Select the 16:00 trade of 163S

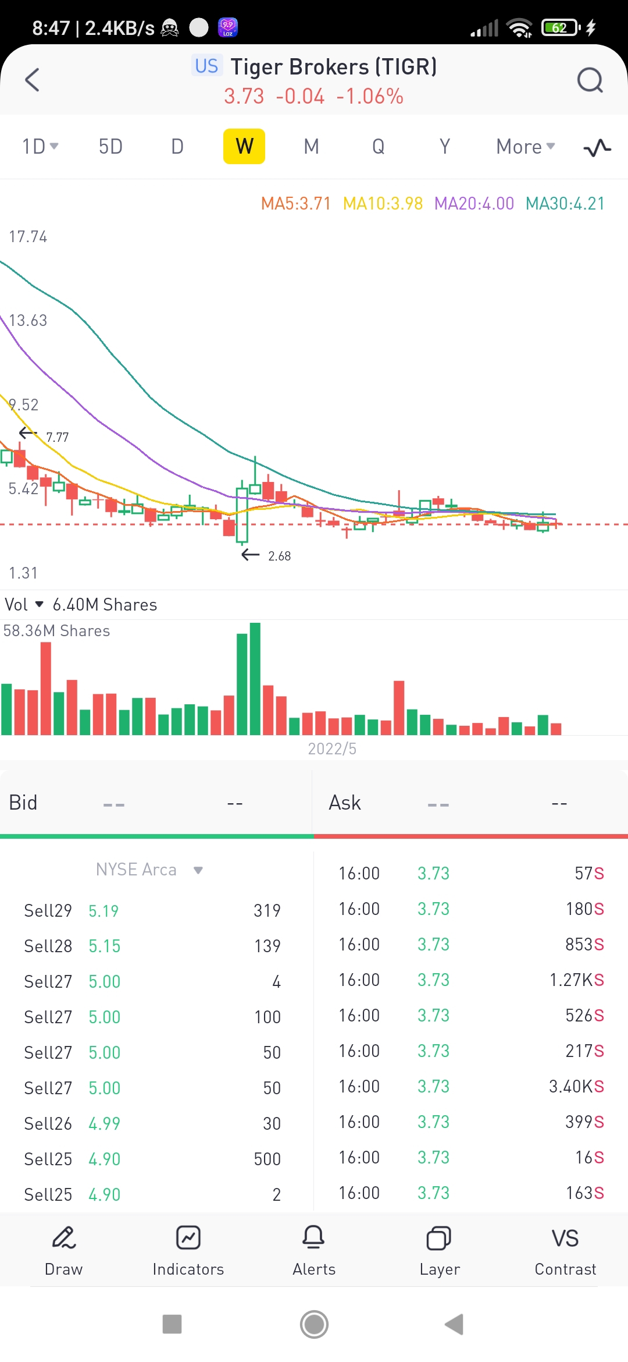(x=471, y=1193)
